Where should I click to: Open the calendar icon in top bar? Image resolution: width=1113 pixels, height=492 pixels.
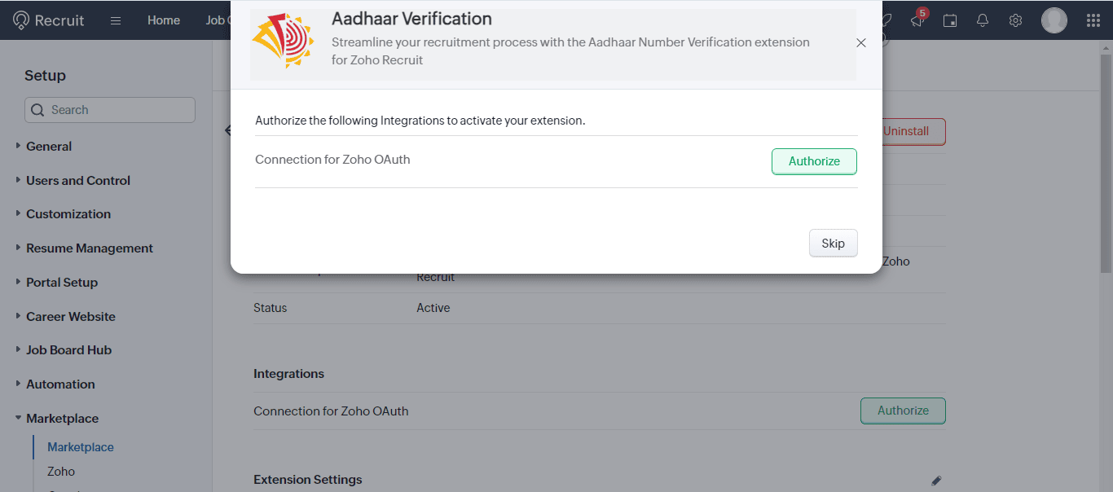point(950,20)
